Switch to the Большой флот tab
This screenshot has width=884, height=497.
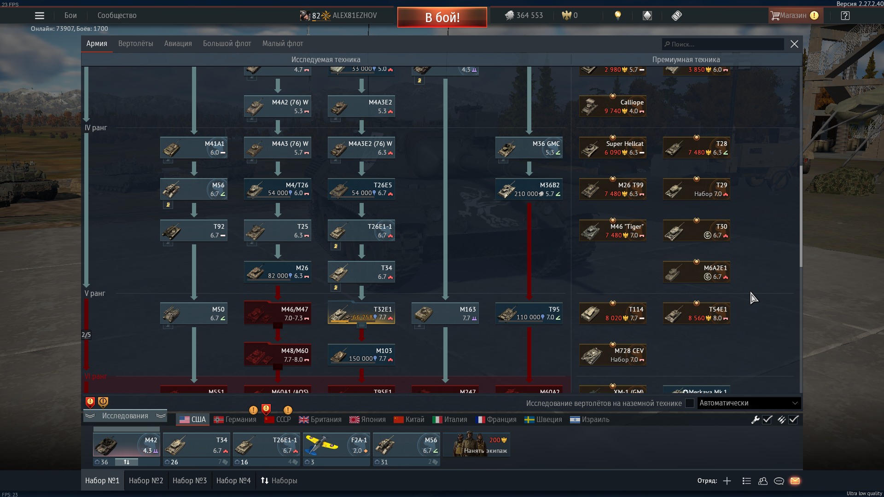[x=227, y=44]
